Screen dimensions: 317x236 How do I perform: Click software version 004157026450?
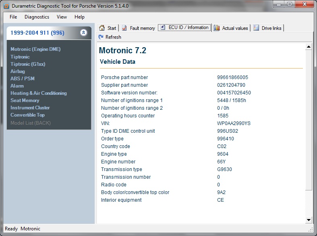pos(234,93)
